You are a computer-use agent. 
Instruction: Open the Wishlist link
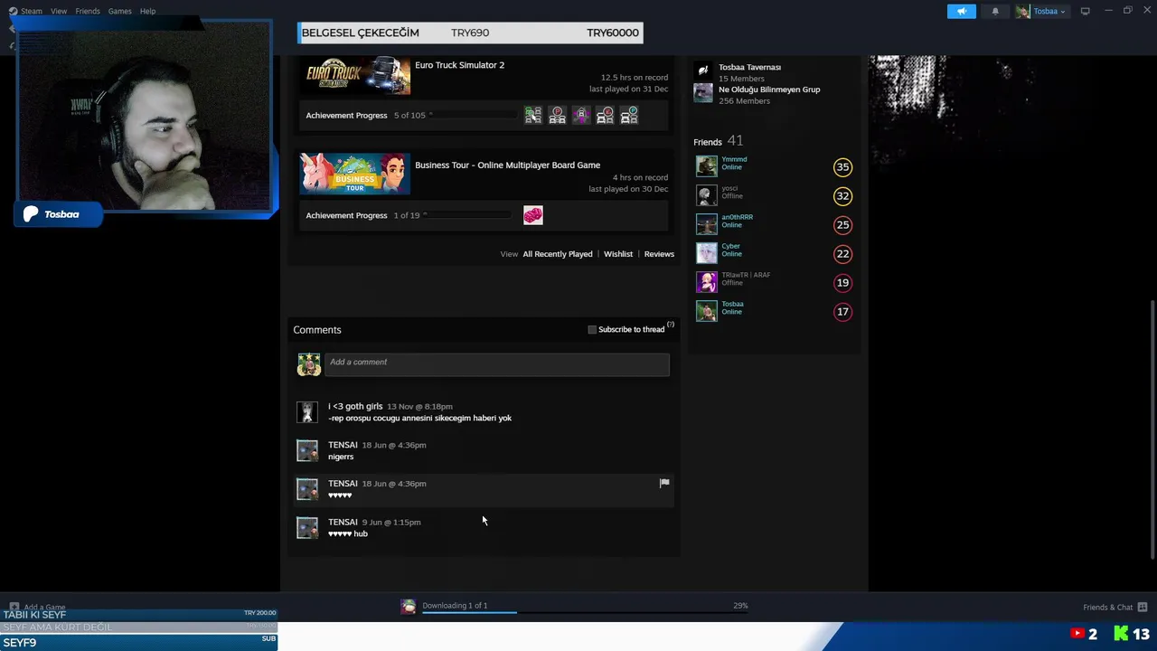618,254
